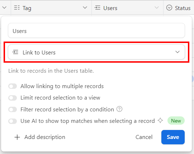Open the Users column header dropdown arrow
194x154 pixels.
(x=157, y=8)
